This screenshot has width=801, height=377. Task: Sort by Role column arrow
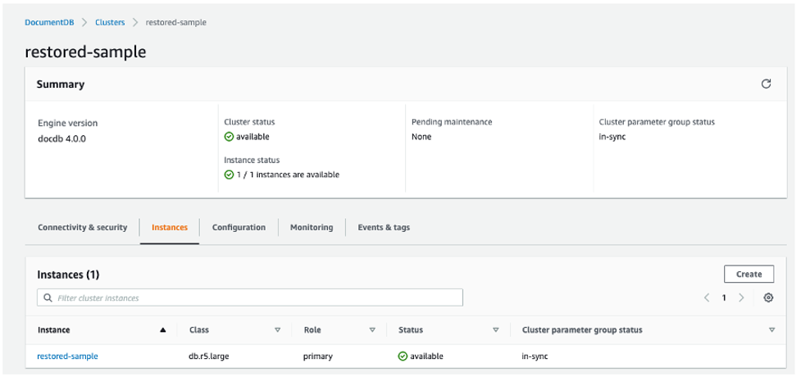(372, 330)
